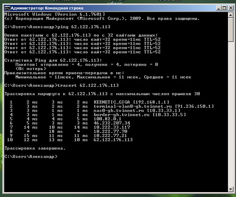This screenshot has width=236, height=197.
Task: Click the vertical scrollbar thumb
Action: click(x=230, y=30)
